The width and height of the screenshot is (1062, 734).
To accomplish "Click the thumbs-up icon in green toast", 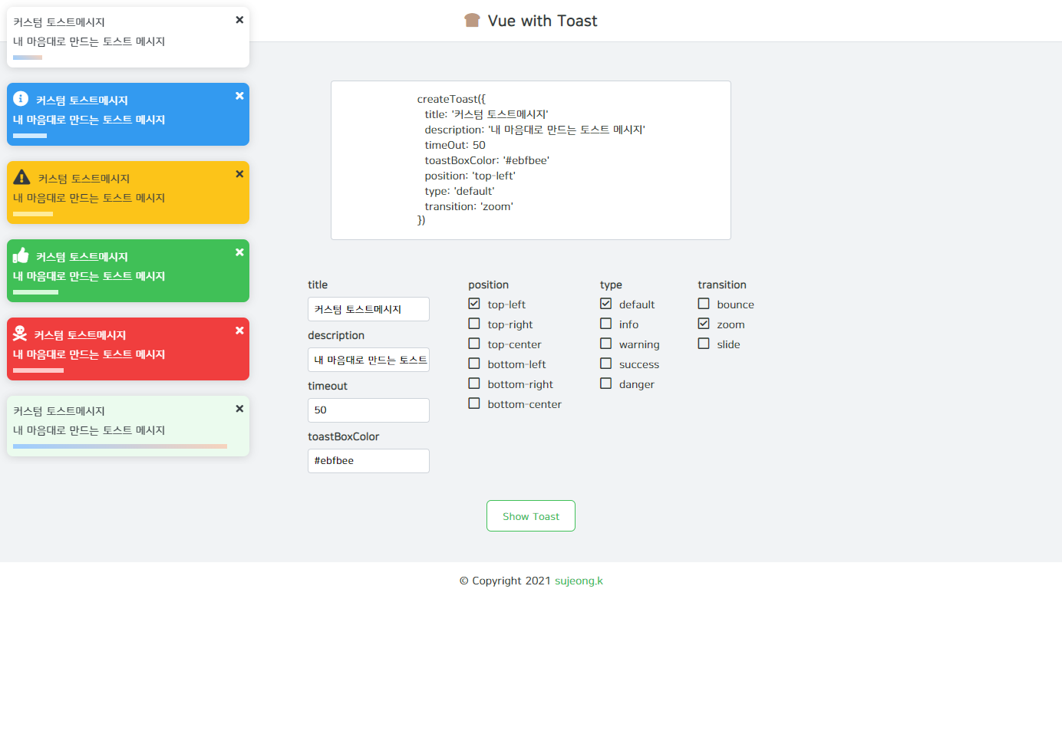I will (21, 255).
